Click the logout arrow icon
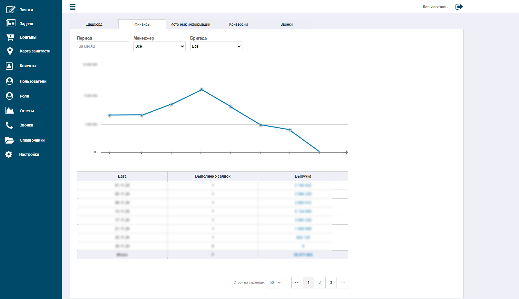The image size is (519, 299). point(459,7)
